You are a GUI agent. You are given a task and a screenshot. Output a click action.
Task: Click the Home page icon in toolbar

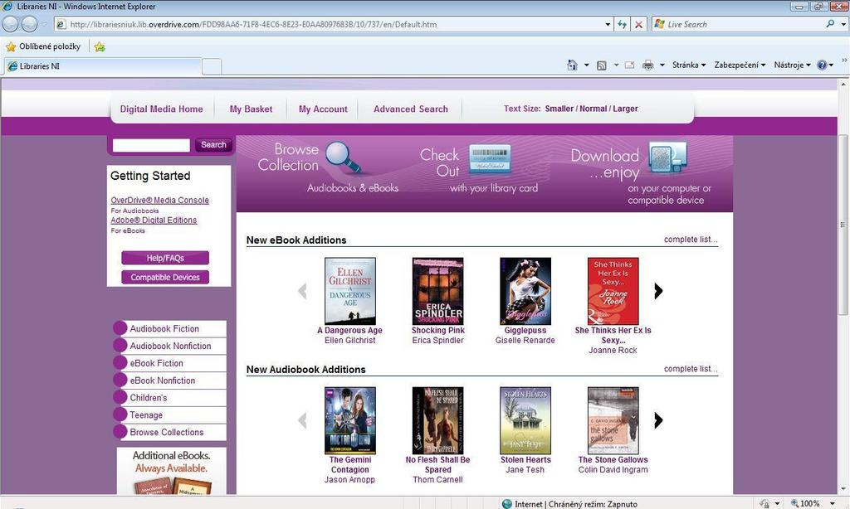tap(573, 65)
